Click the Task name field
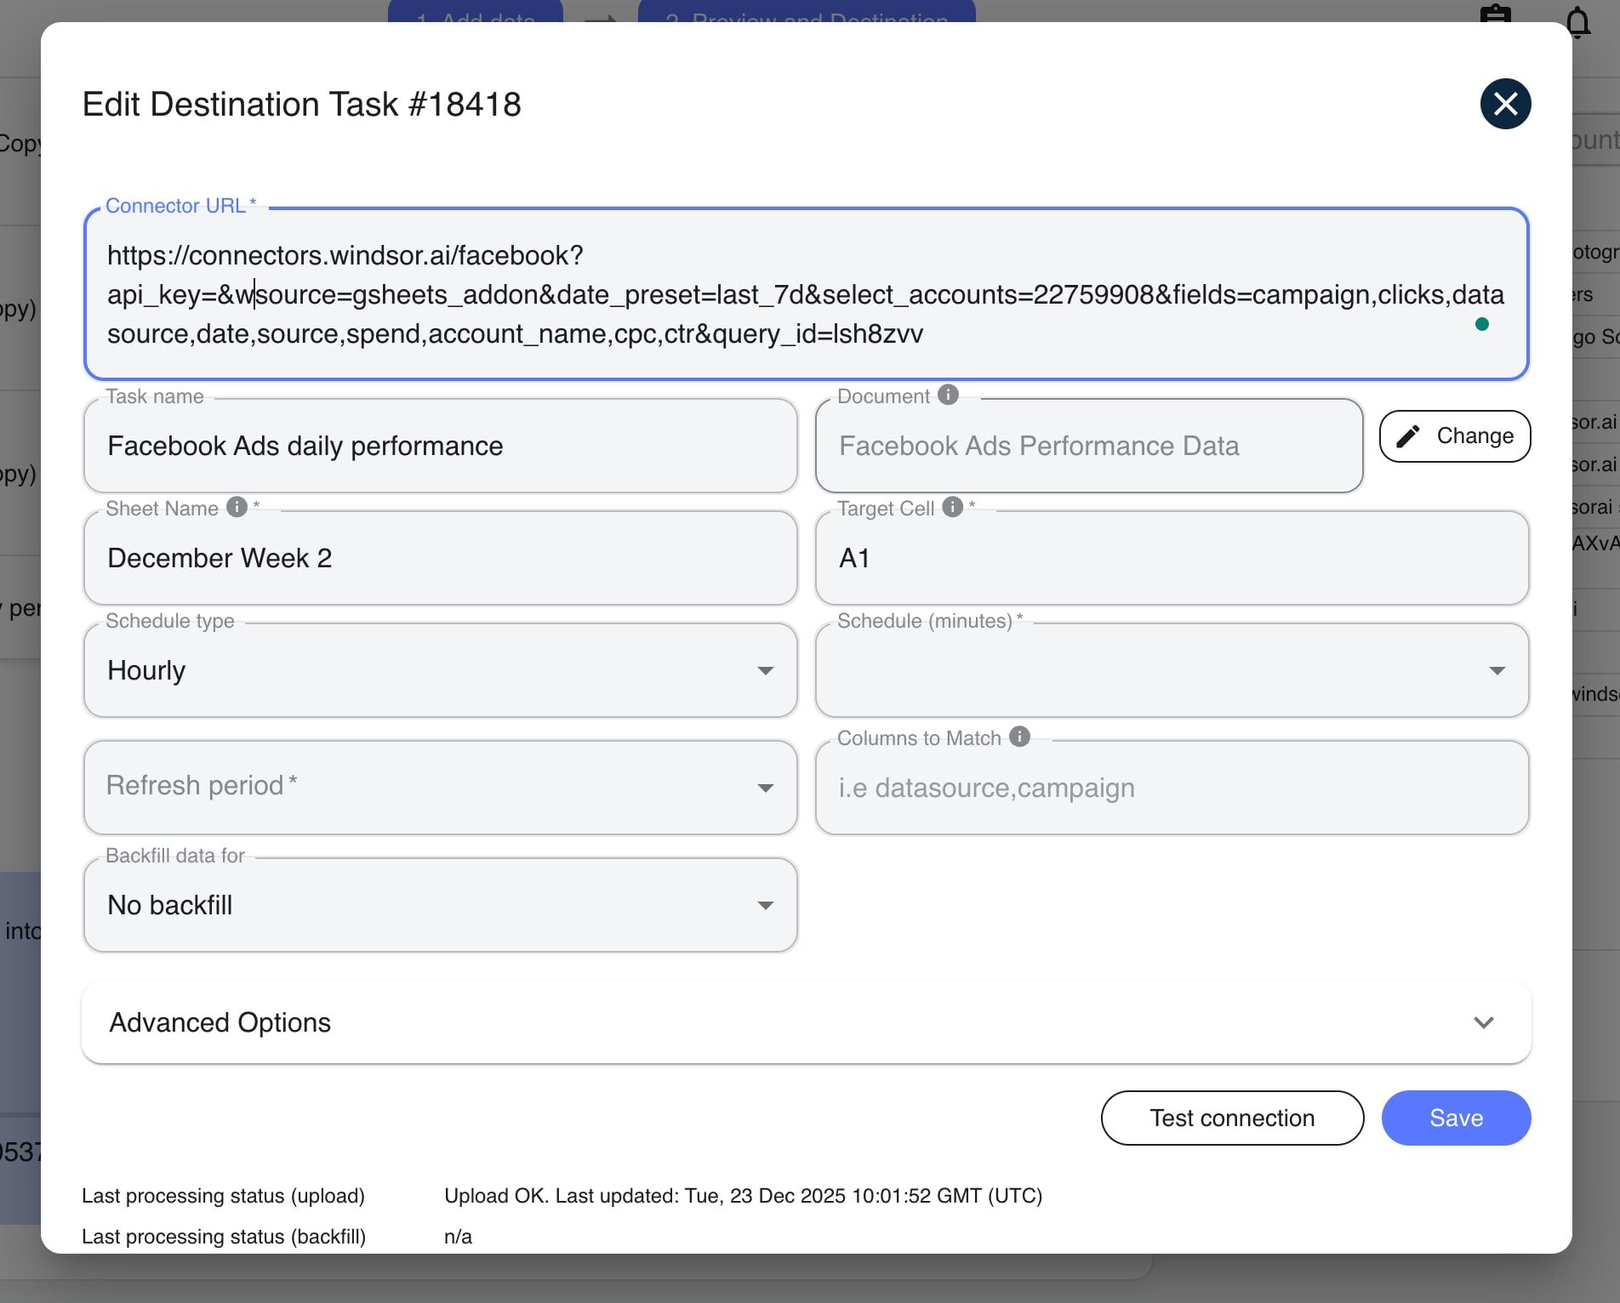1620x1303 pixels. (x=441, y=446)
